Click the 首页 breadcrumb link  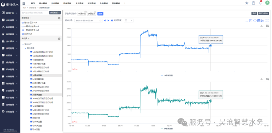[24, 7]
